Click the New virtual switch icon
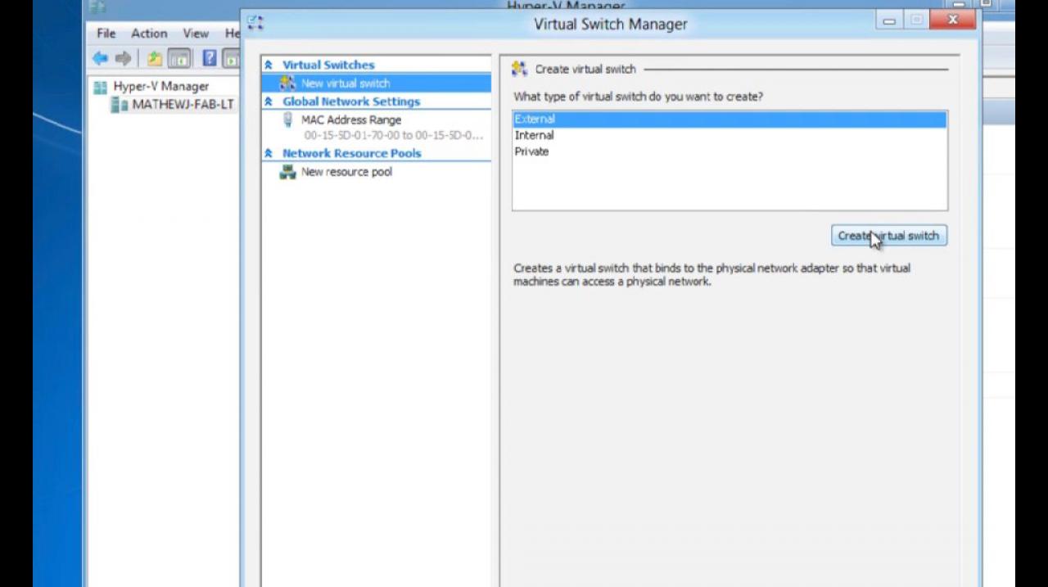 (287, 84)
